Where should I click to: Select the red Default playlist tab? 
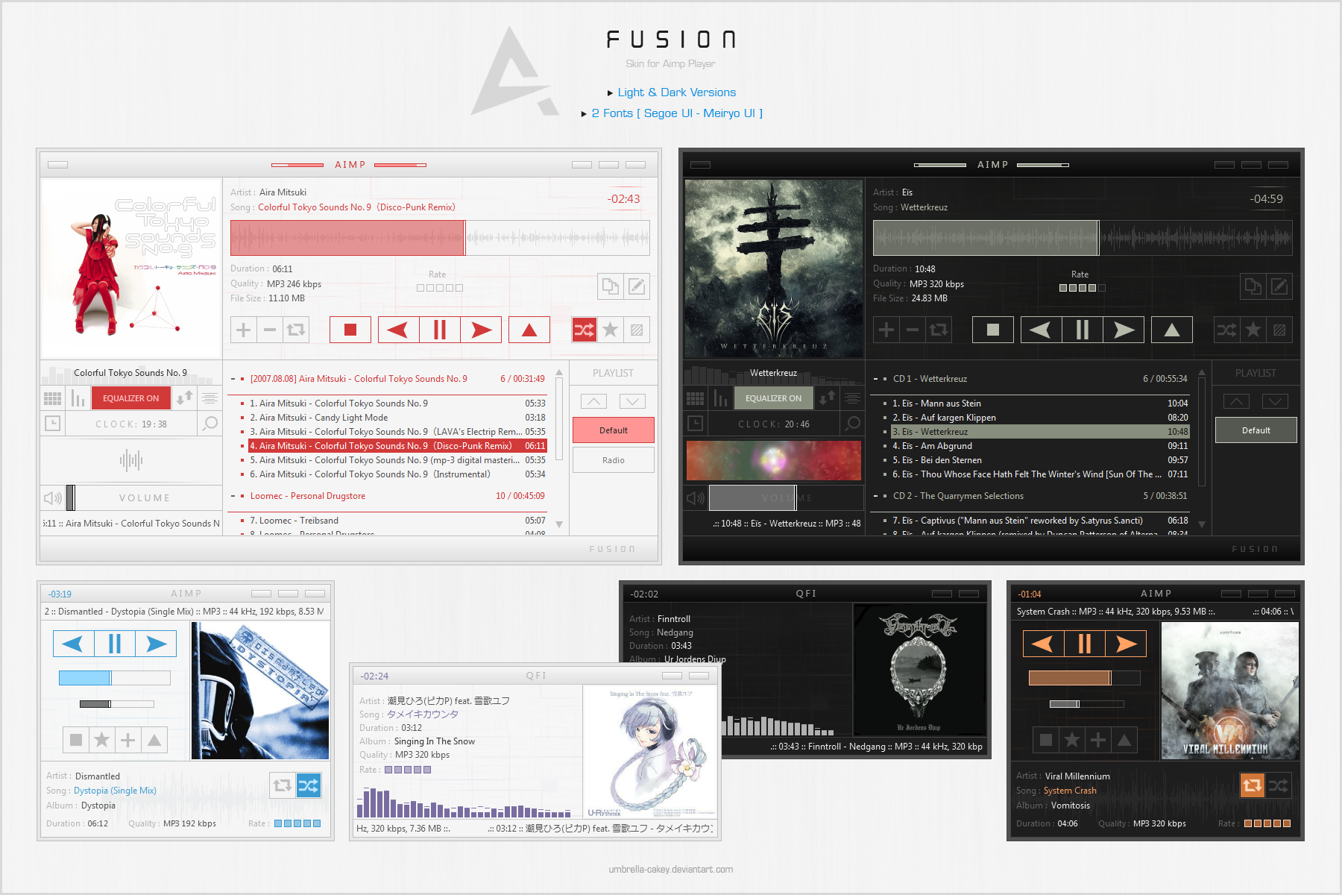pos(614,430)
